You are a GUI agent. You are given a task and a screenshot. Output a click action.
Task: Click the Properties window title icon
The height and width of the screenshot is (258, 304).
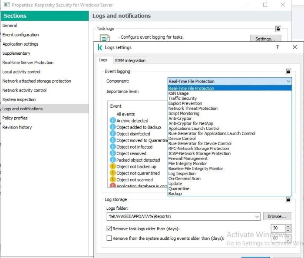point(7,5)
